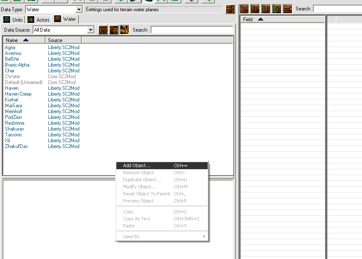Click Duplicate Object in the context menu
Viewport: 362px width, 259px height.
(162, 180)
